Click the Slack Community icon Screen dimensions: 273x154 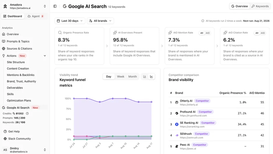point(5,139)
